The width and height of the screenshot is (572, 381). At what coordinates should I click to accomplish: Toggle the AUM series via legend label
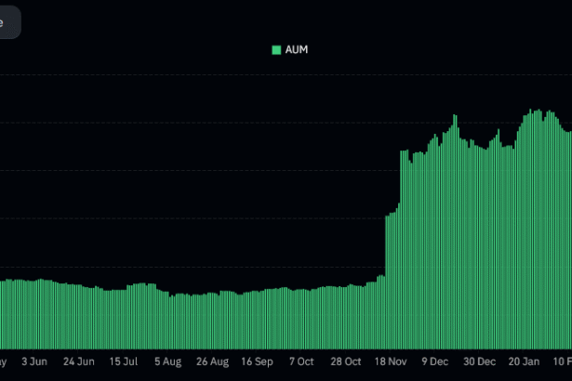[x=296, y=50]
